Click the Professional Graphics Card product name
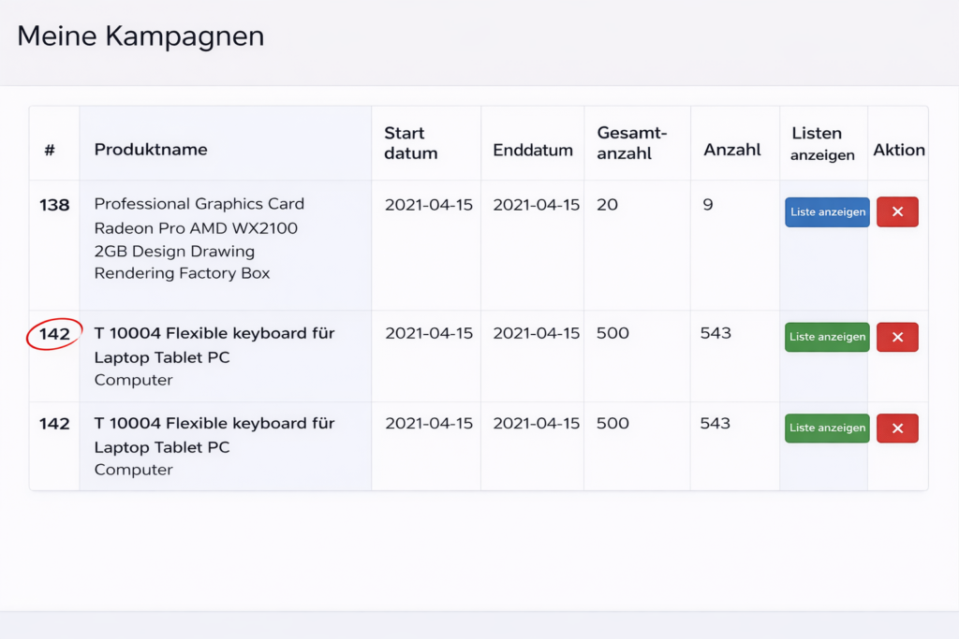 click(x=199, y=239)
